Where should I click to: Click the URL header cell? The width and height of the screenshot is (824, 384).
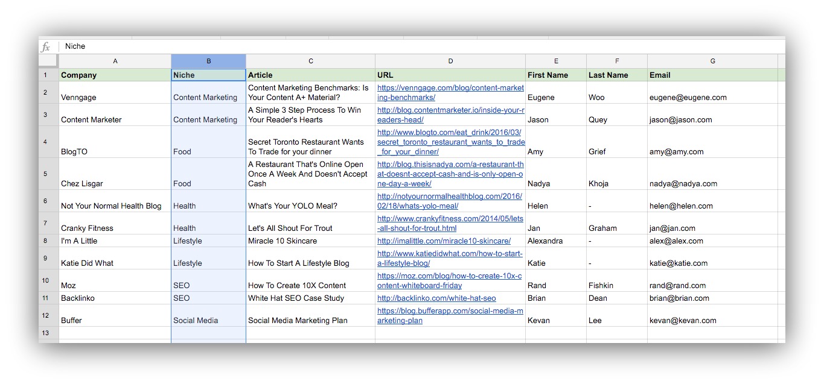[x=450, y=75]
